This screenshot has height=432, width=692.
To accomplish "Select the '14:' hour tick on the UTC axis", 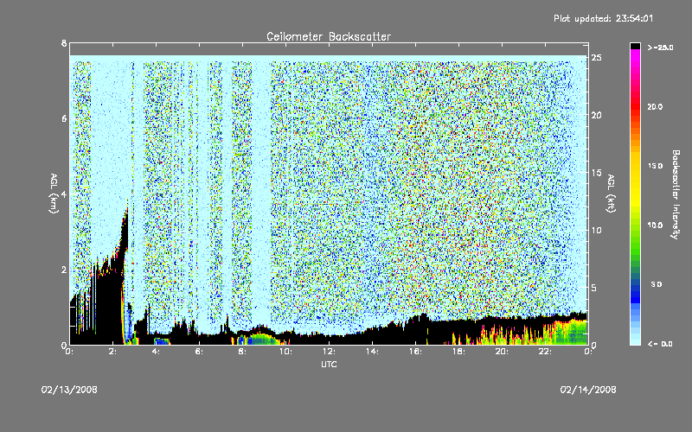I will tap(372, 352).
